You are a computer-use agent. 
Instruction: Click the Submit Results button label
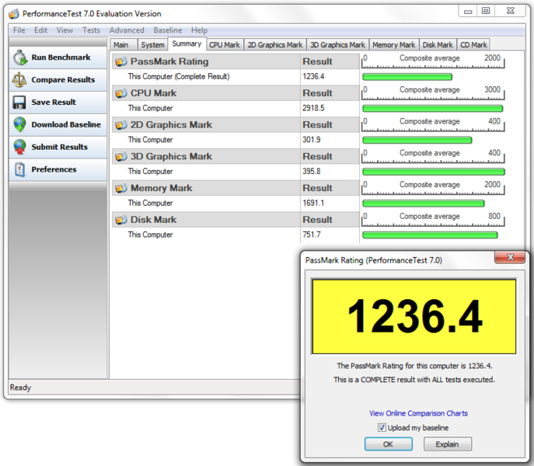click(60, 147)
